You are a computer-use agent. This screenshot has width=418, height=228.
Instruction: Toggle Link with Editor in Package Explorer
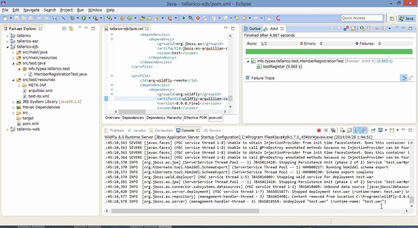(x=71, y=29)
